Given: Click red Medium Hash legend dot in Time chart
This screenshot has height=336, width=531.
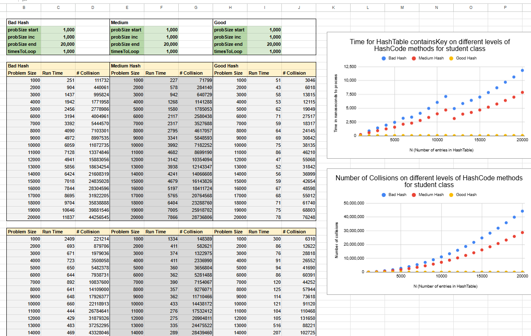Looking at the screenshot, I should coord(413,58).
